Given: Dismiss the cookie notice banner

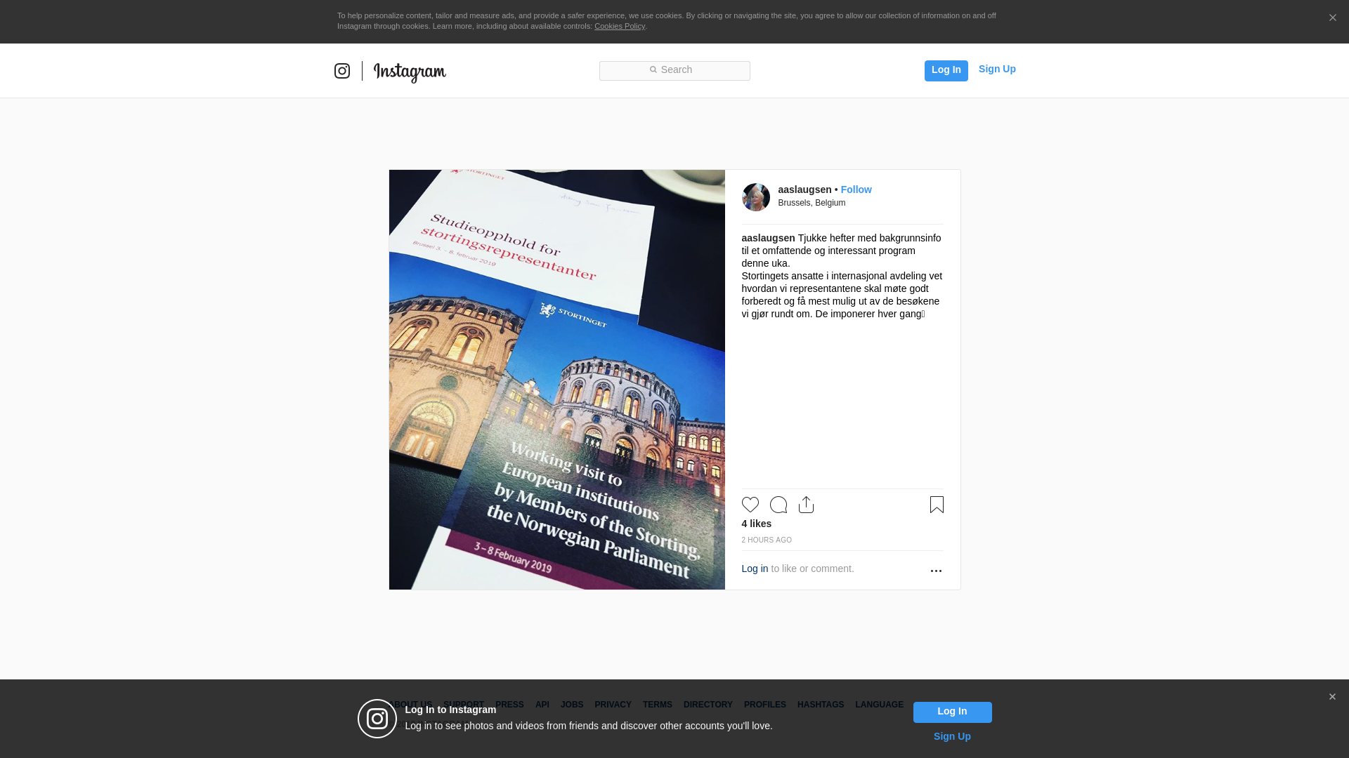Looking at the screenshot, I should (x=1332, y=18).
